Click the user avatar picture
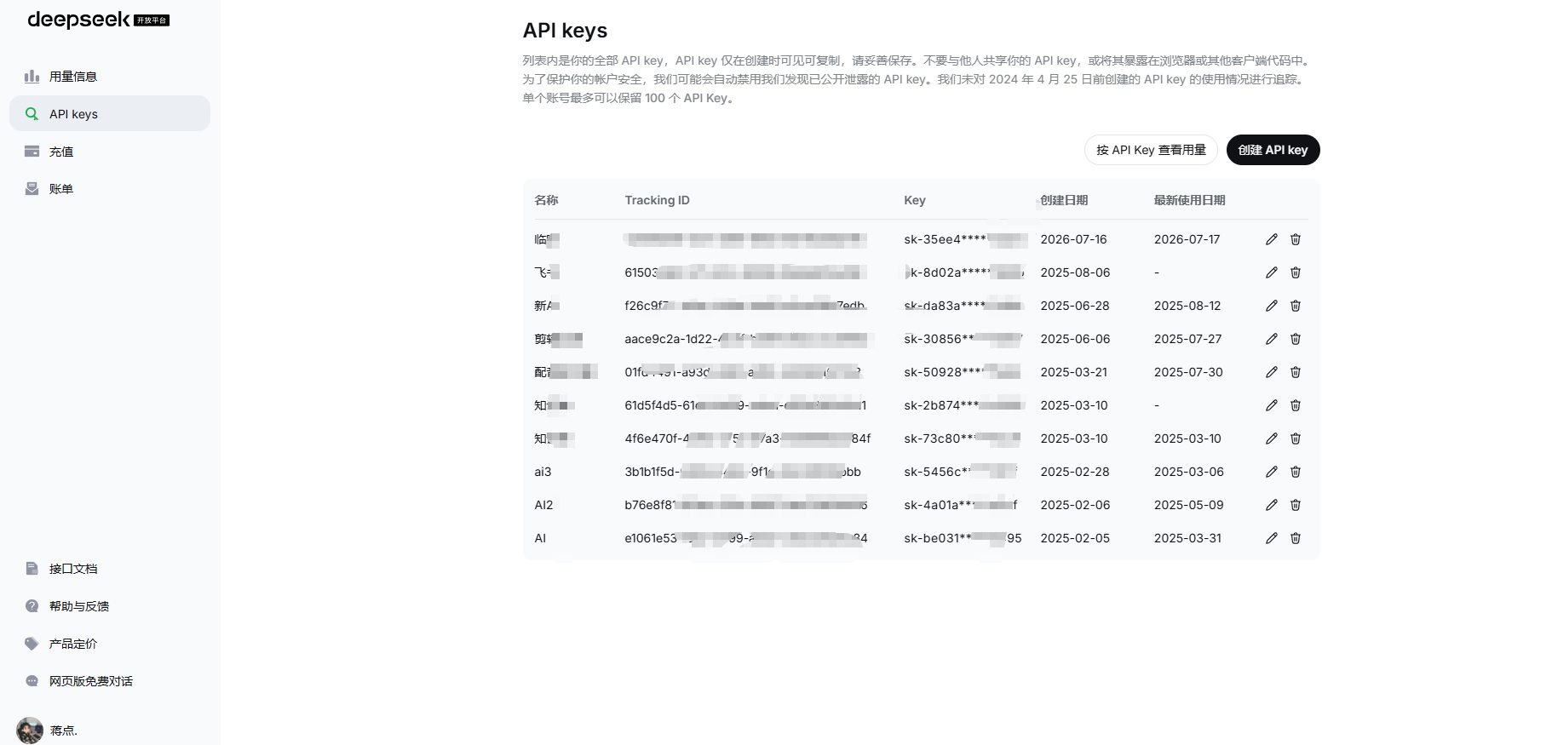Viewport: 1552px width, 745px height. click(x=30, y=731)
